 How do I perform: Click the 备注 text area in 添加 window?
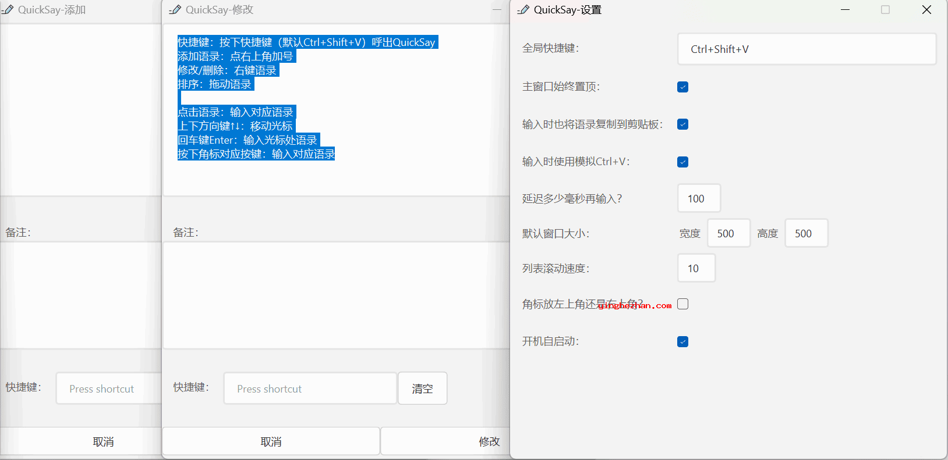click(81, 295)
